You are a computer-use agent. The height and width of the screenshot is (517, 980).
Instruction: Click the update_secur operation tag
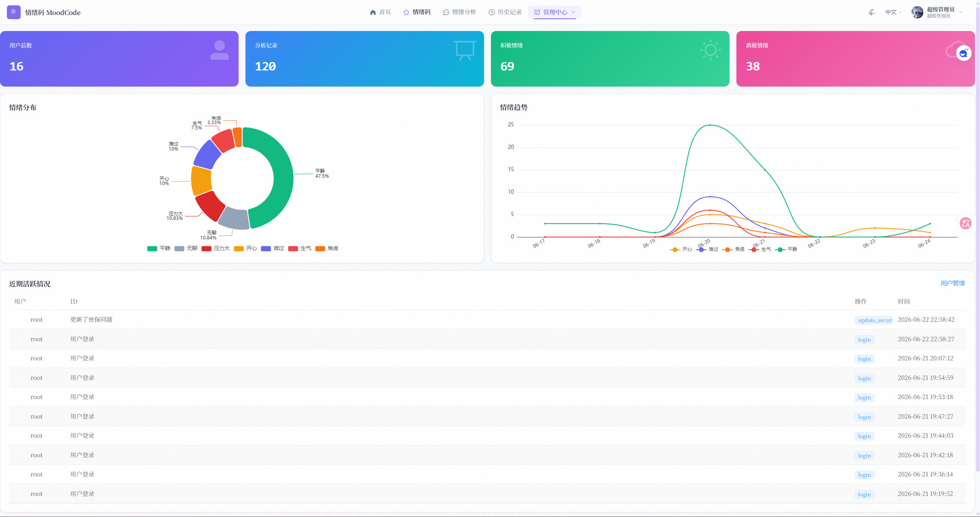874,320
